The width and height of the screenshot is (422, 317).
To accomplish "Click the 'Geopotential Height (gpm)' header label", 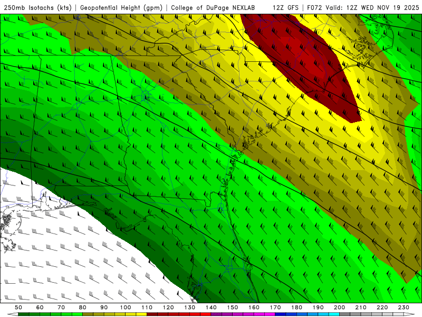I will [121, 8].
